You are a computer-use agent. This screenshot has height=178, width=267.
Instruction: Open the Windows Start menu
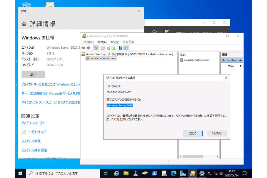tap(20, 173)
